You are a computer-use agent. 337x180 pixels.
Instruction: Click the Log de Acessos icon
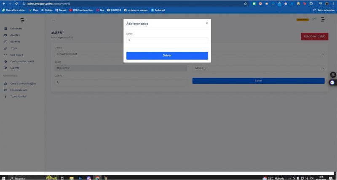click(x=5, y=90)
